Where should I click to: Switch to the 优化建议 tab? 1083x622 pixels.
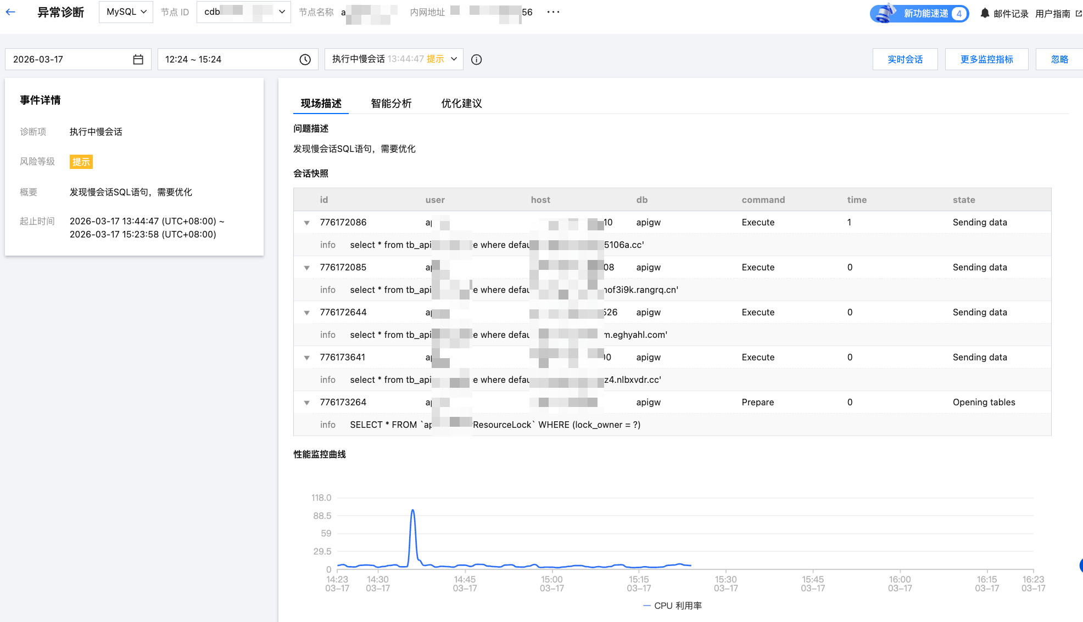click(461, 103)
